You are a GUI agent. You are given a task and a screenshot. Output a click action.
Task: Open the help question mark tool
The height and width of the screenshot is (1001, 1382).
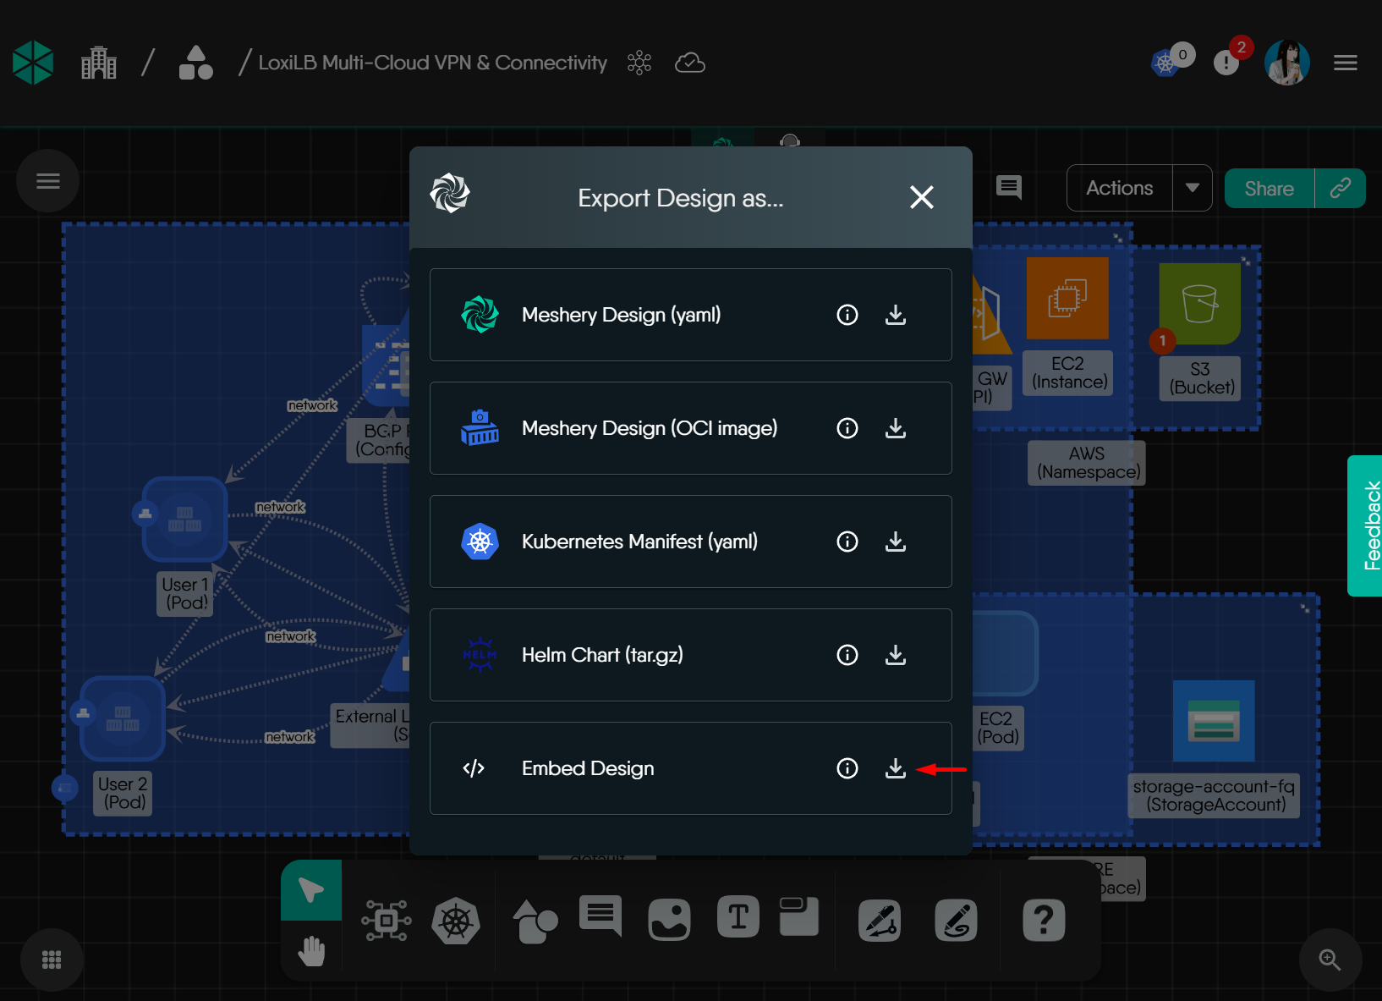[1045, 920]
